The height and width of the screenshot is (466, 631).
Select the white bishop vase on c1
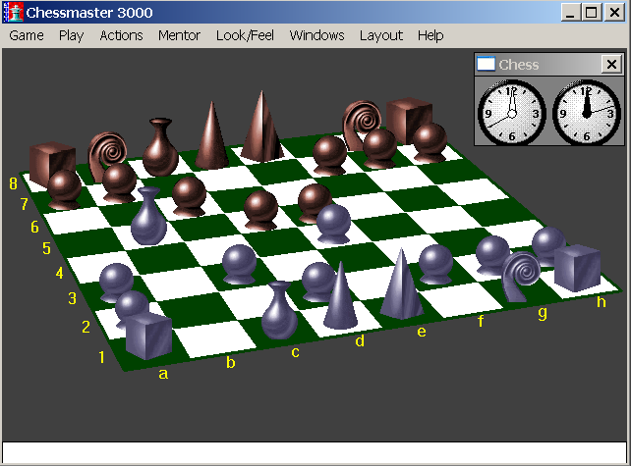pyautogui.click(x=279, y=310)
